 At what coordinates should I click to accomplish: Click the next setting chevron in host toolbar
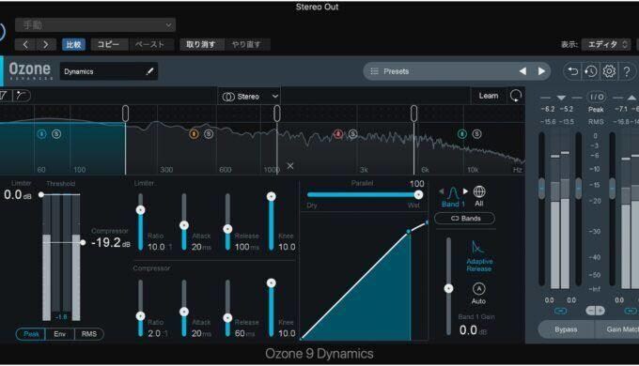46,44
